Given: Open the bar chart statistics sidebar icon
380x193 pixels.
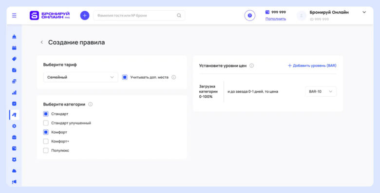Looking at the screenshot, I should (14, 93).
